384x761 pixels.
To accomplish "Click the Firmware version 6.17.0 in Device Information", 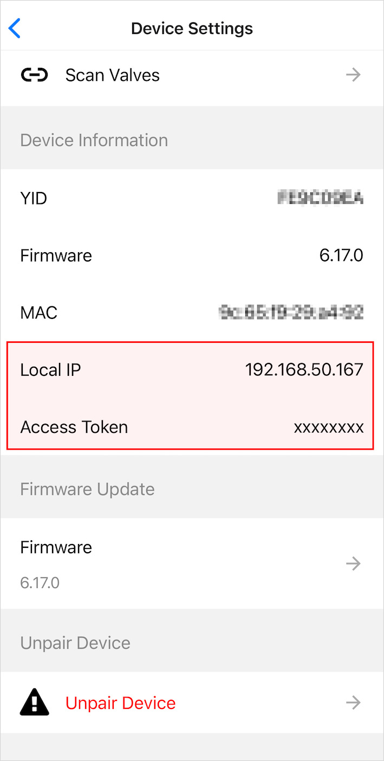I will pos(342,255).
